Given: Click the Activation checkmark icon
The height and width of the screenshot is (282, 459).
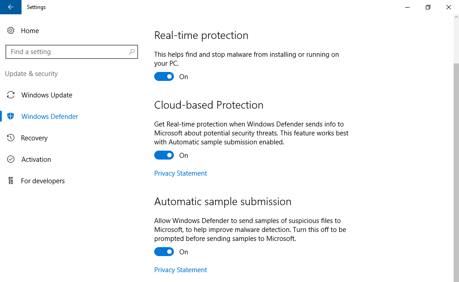Looking at the screenshot, I should pyautogui.click(x=11, y=160).
